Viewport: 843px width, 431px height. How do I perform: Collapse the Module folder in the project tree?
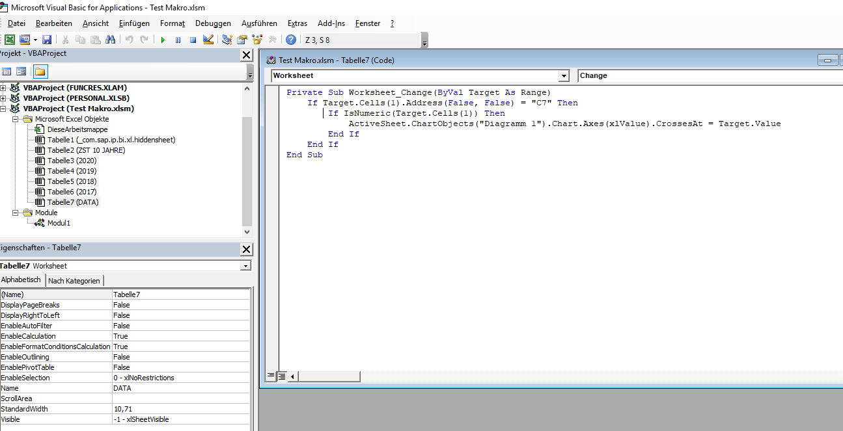tap(16, 213)
